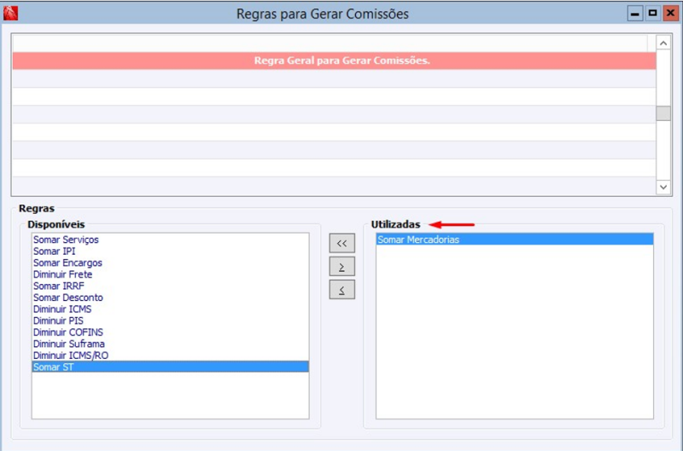Remove rule with the < button
The image size is (683, 451).
(342, 290)
